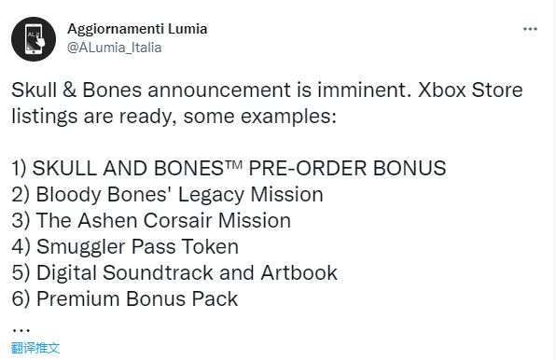
Task: Click the words 'Xbox Store' in tweet
Action: click(470, 90)
